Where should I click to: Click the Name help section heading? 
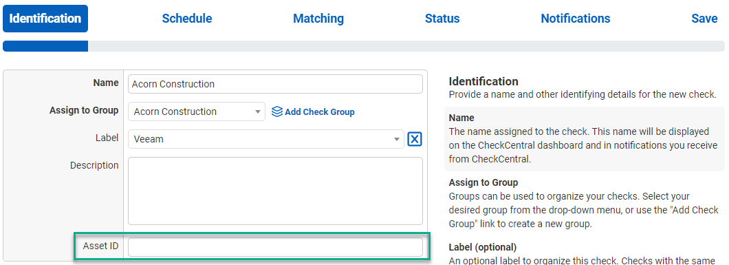(461, 118)
